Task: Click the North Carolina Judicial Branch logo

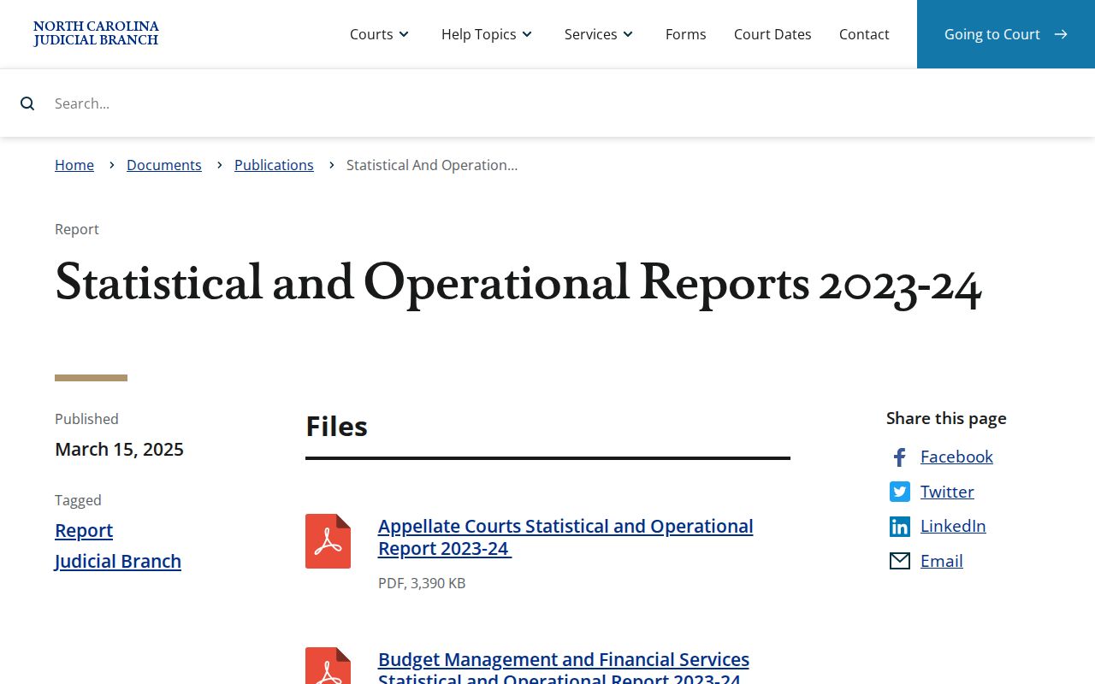Action: pyautogui.click(x=96, y=33)
